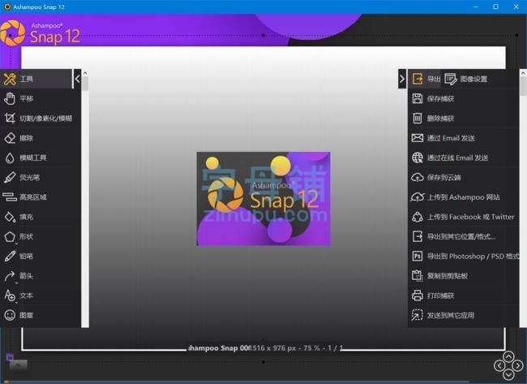
Task: Open the 工具 tools tab
Action: tap(36, 79)
